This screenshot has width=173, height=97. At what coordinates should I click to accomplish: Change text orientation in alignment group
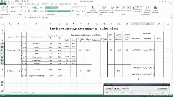click(41, 8)
